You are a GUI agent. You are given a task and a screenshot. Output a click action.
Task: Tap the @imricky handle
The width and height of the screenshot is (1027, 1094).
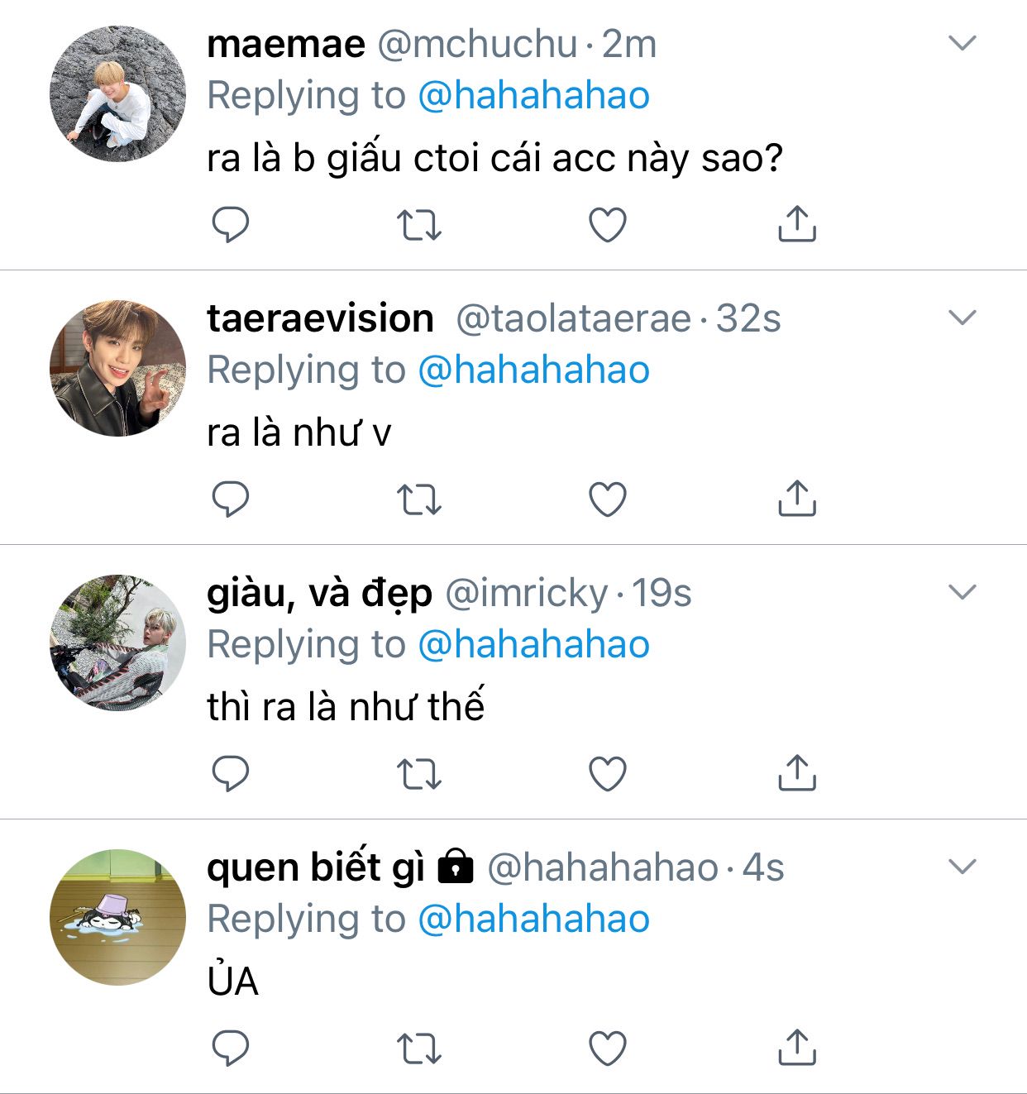click(527, 593)
